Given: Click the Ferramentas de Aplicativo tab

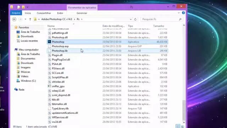Looking at the screenshot, I should point(82,7).
